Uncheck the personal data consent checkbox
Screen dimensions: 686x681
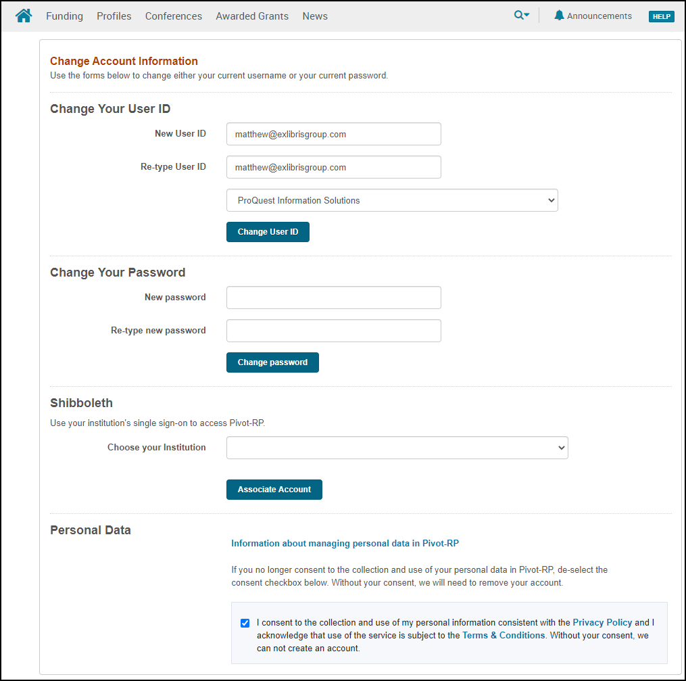point(245,623)
